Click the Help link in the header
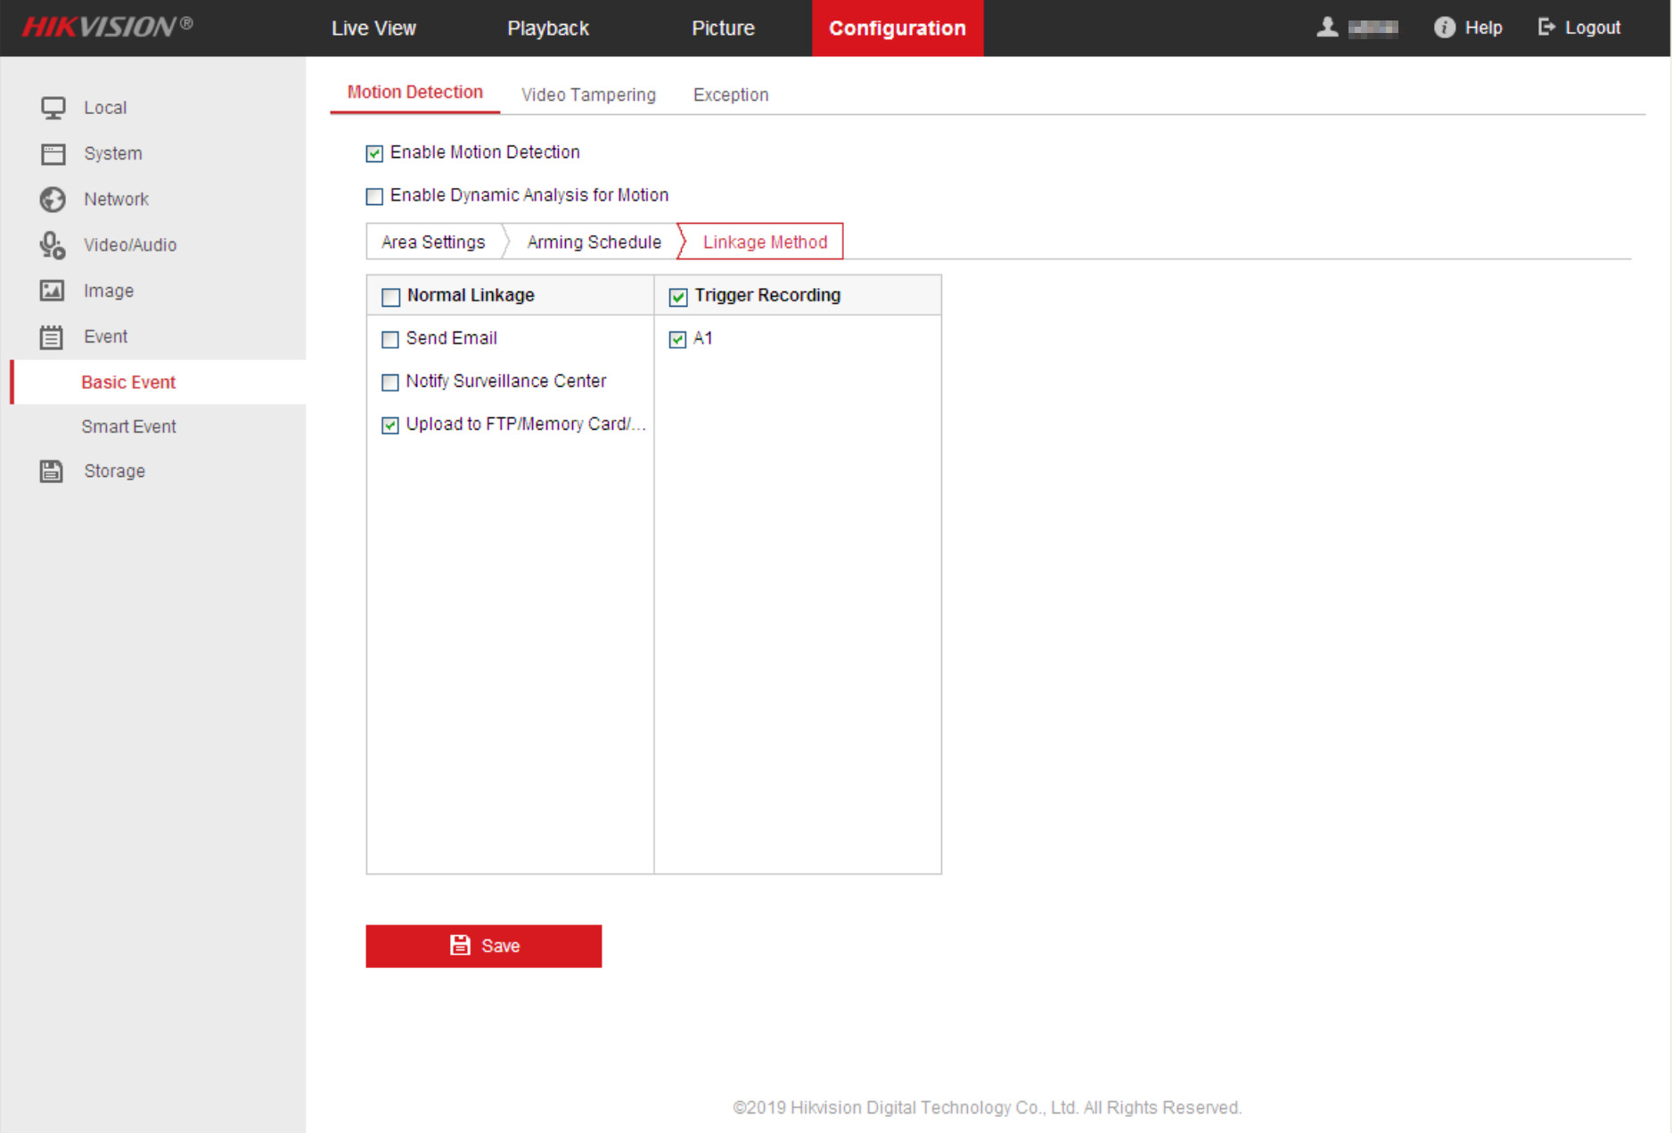Viewport: 1672px width, 1133px height. tap(1483, 28)
